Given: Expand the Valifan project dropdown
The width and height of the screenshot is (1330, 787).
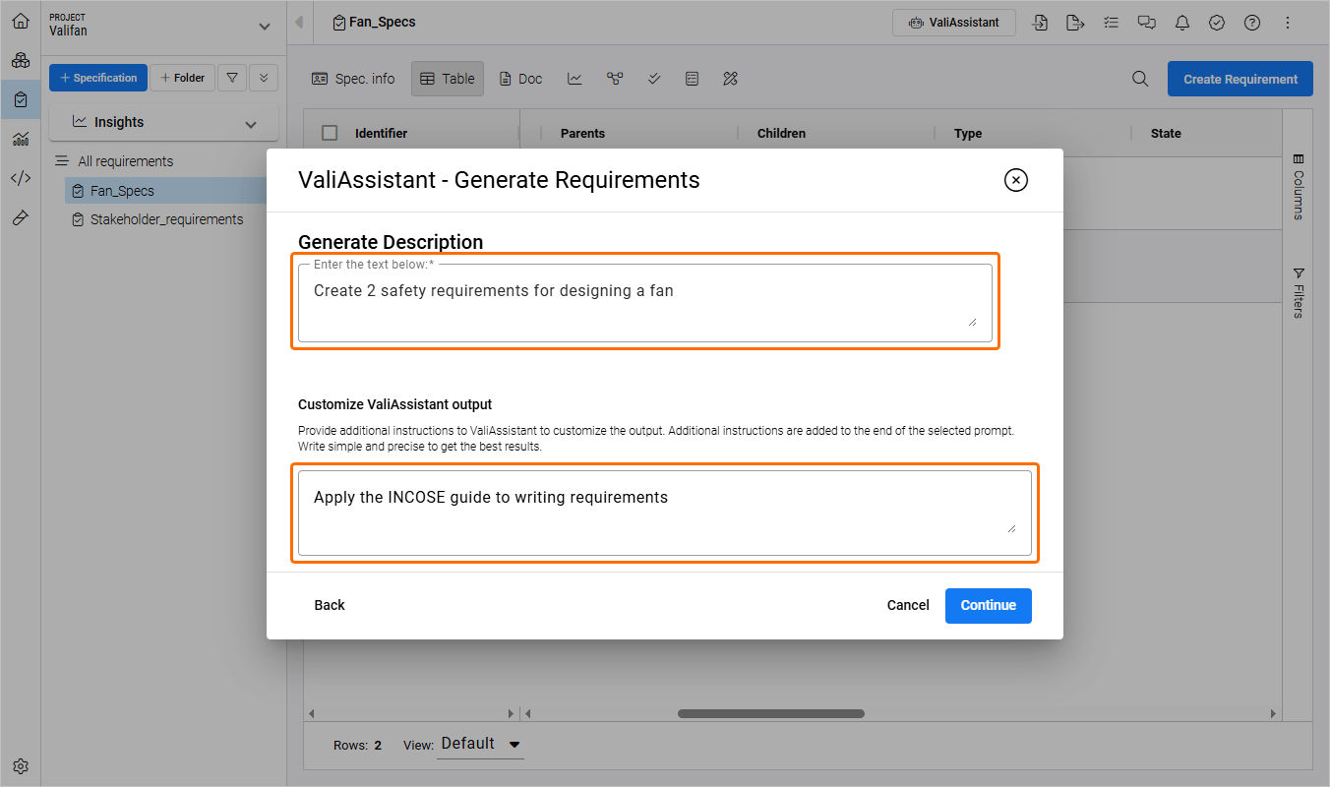Looking at the screenshot, I should pyautogui.click(x=263, y=27).
